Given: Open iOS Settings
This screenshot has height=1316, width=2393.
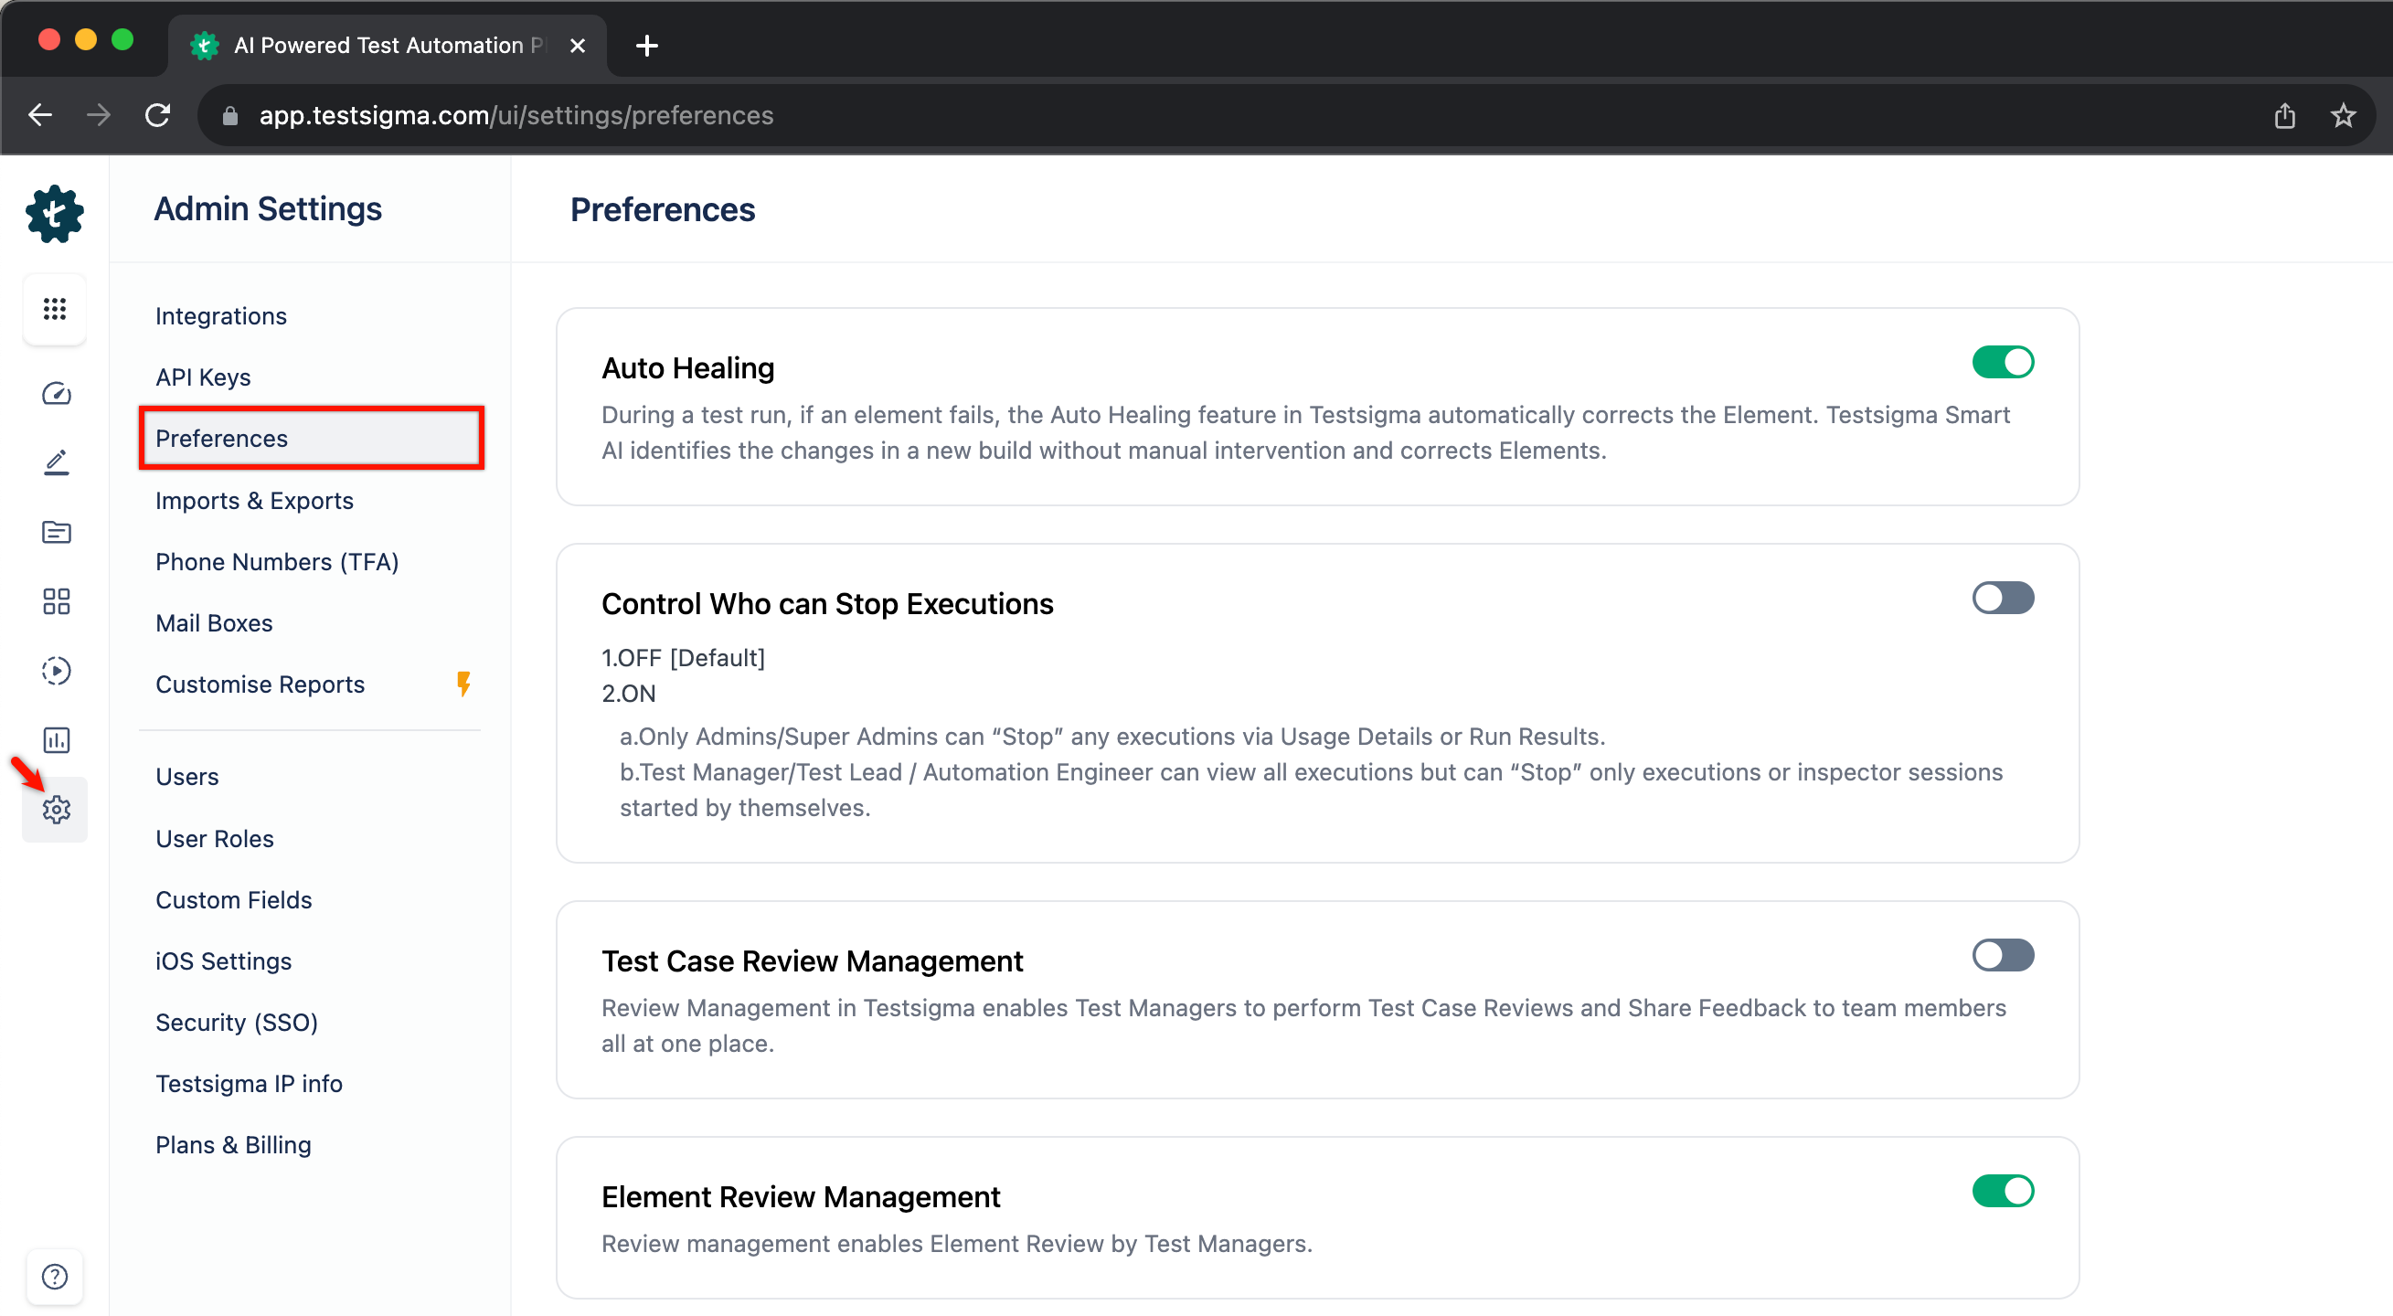Looking at the screenshot, I should (x=224, y=961).
